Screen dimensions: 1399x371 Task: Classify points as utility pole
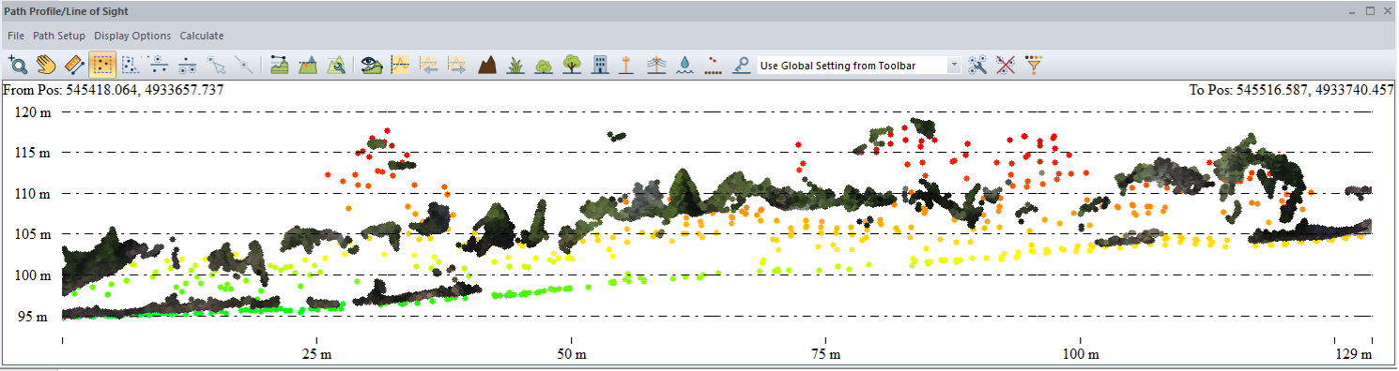point(627,65)
